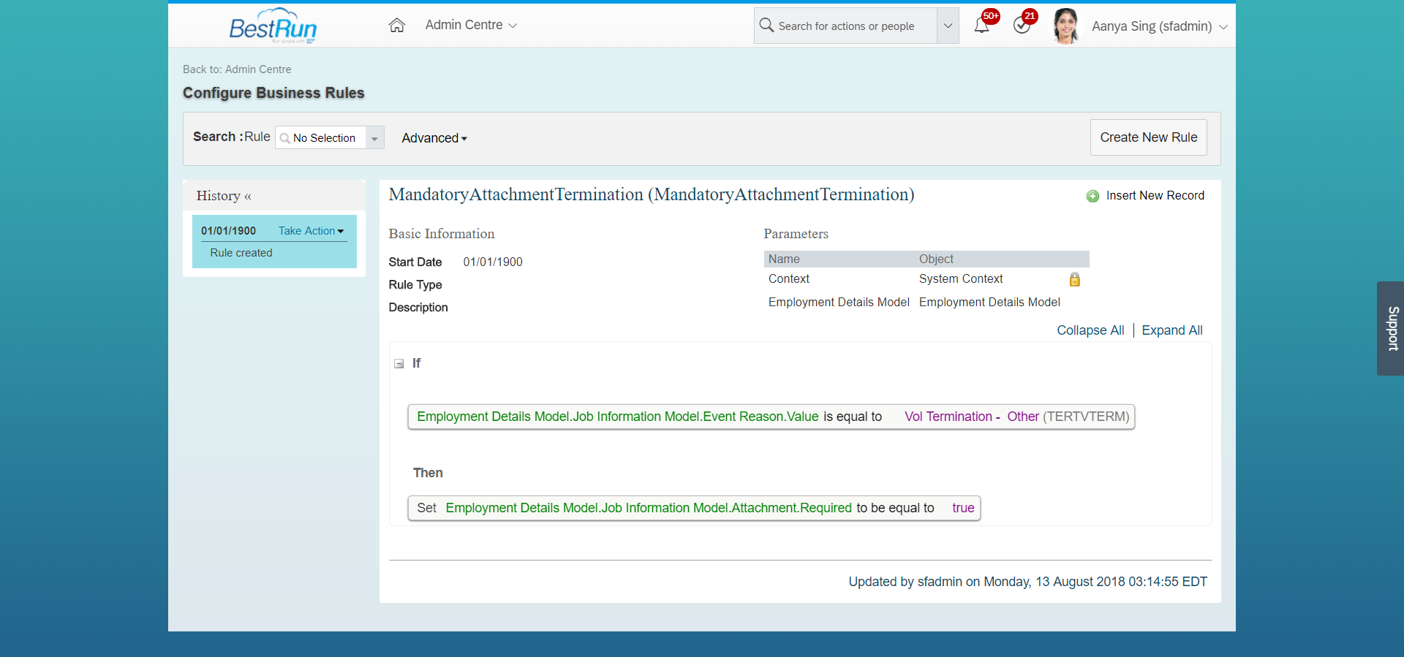Image resolution: width=1404 pixels, height=657 pixels.
Task: Go to the Home icon
Action: coord(396,26)
